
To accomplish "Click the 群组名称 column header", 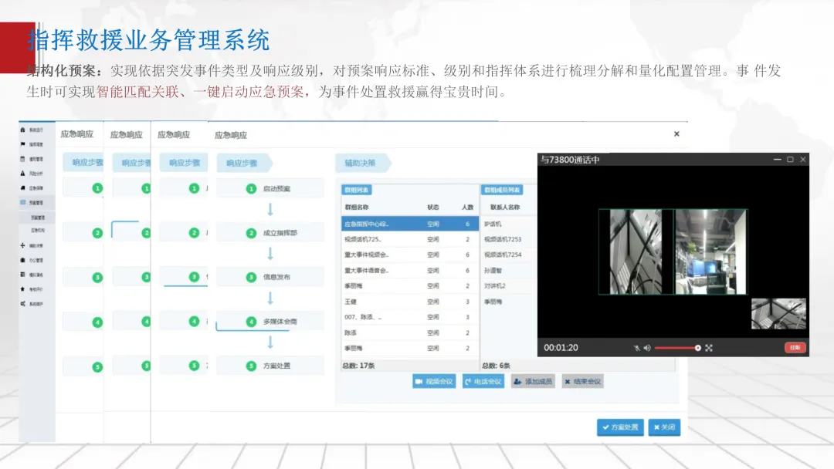I will [x=356, y=208].
